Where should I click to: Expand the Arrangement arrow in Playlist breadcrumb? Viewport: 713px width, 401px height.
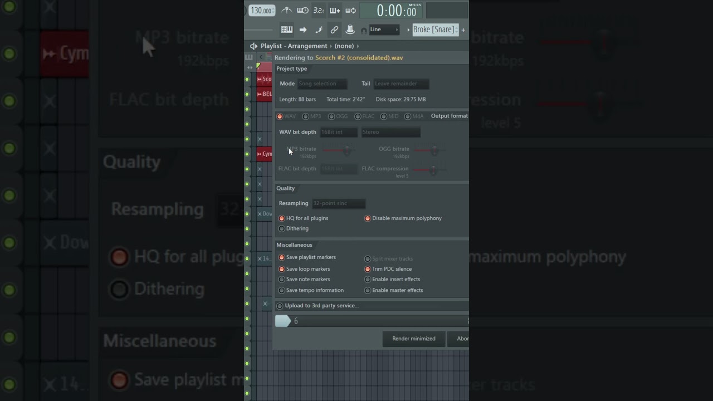coord(331,46)
